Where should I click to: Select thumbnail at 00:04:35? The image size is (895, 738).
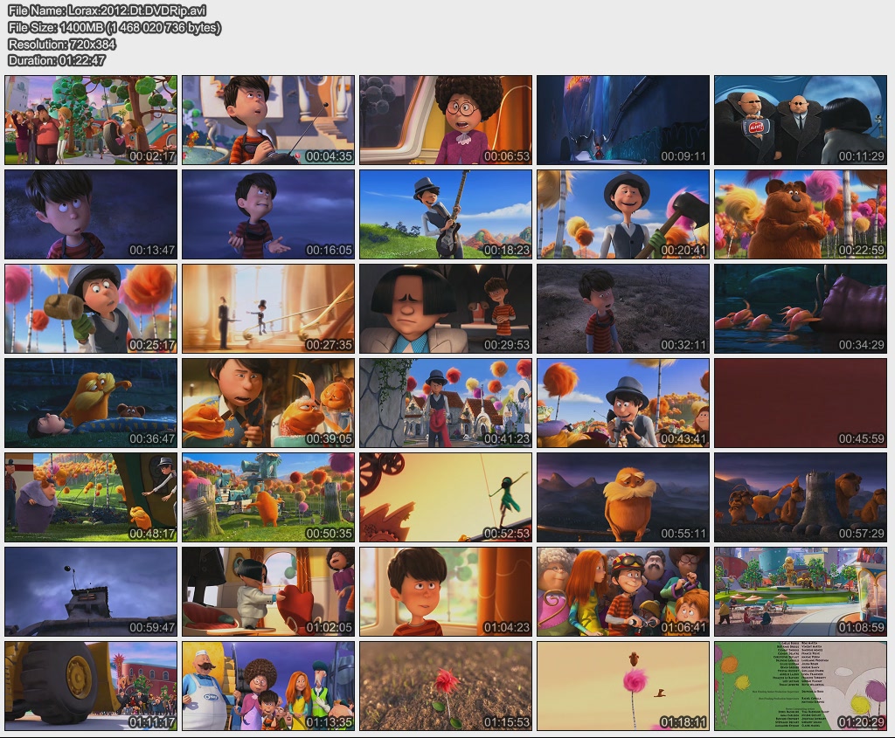click(x=268, y=120)
